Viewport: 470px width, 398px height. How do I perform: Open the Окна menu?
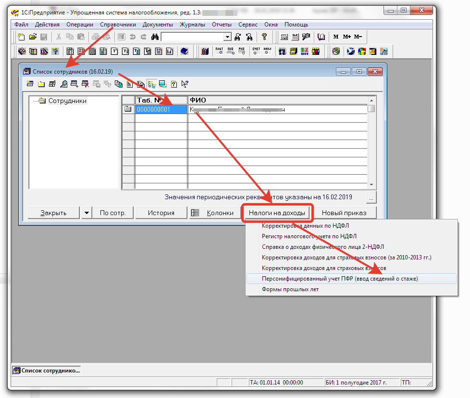coord(271,25)
